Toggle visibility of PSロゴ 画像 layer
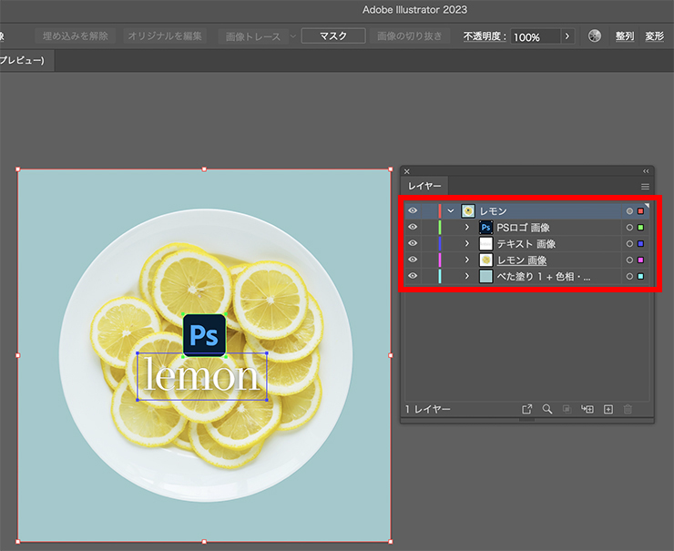 pos(413,227)
